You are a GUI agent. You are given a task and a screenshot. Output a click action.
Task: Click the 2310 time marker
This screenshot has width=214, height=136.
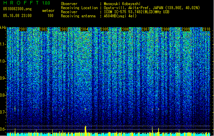[206, 29]
